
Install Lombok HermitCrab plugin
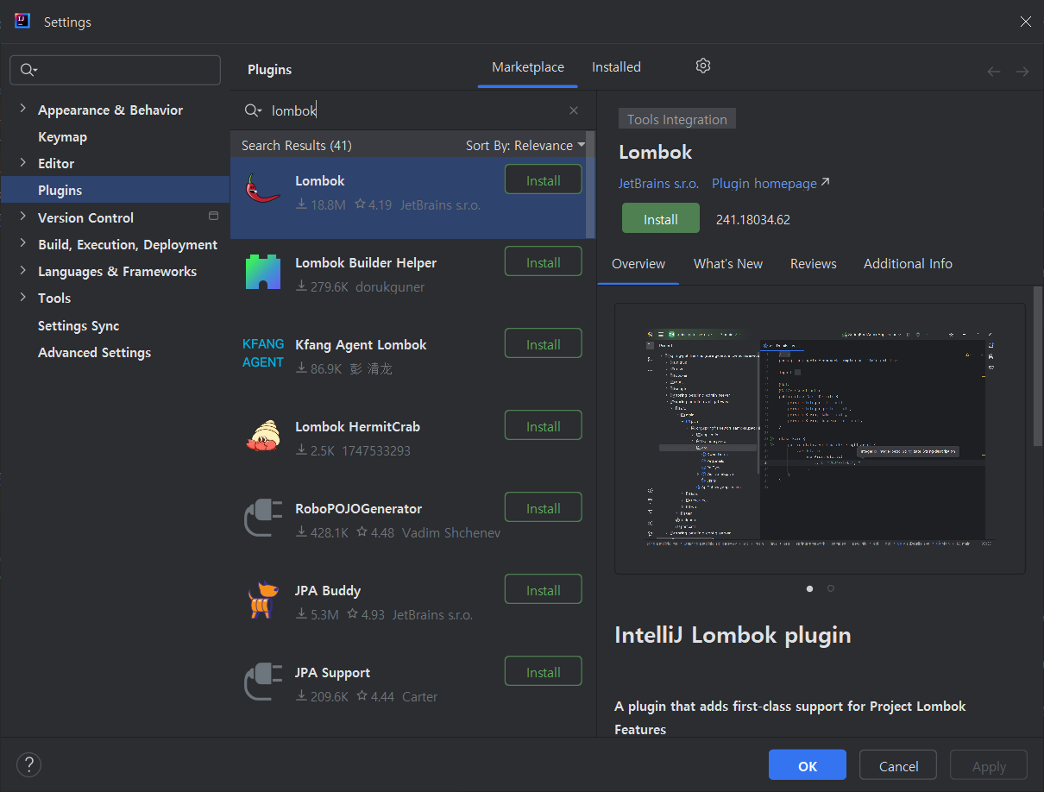[x=544, y=426]
